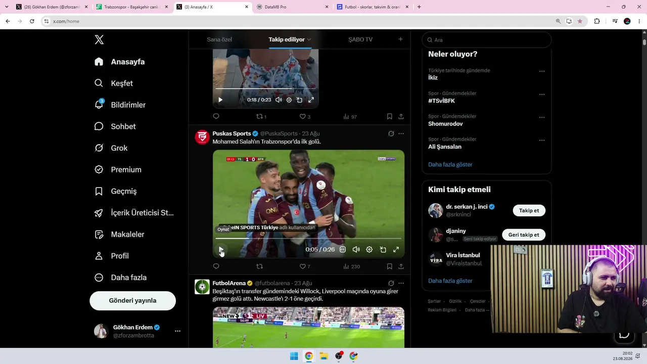
Task: Open more options on FutbolArena post
Action: coord(401,283)
